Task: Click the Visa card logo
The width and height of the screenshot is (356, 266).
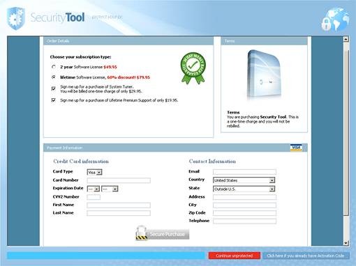Action: pyautogui.click(x=296, y=148)
